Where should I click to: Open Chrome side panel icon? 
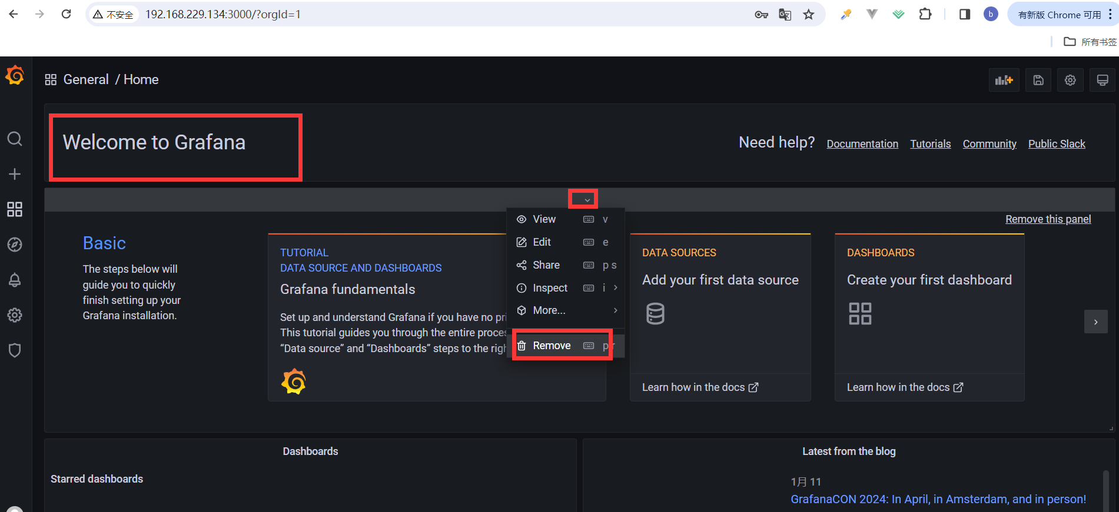coord(965,14)
